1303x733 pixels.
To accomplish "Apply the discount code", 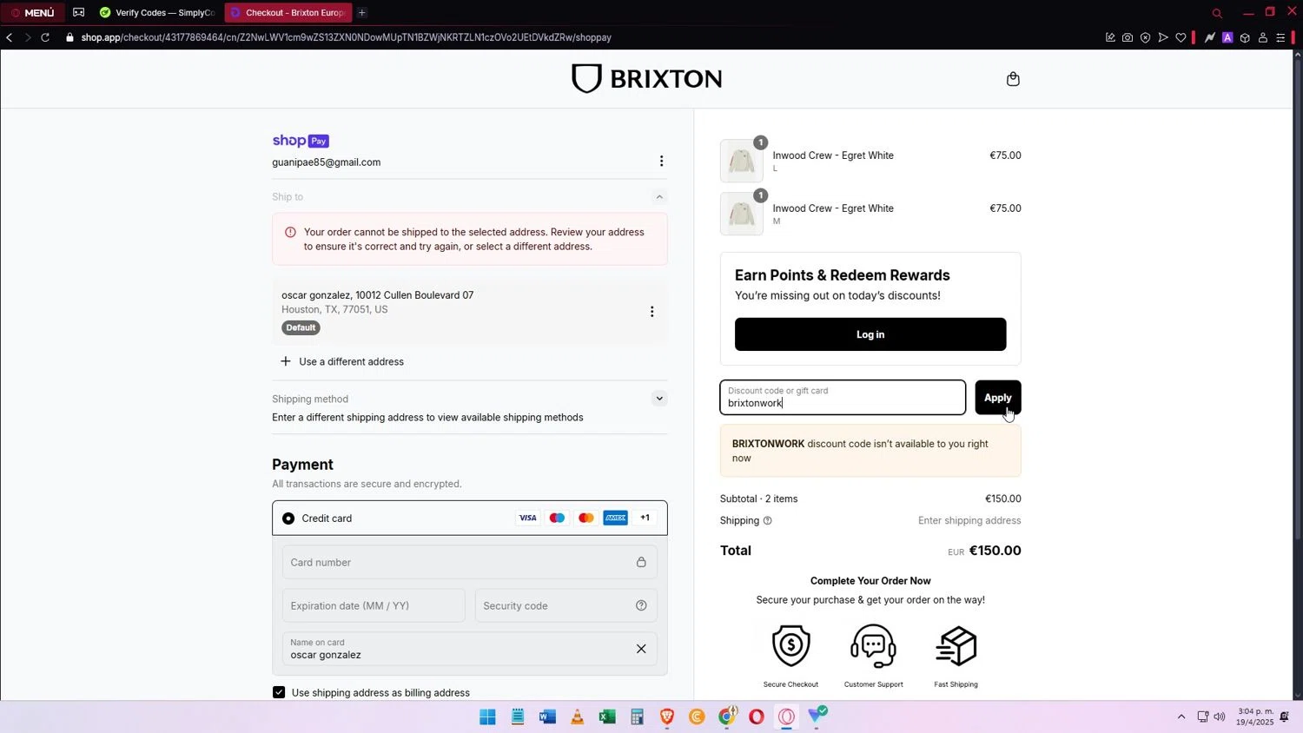I will point(997,398).
